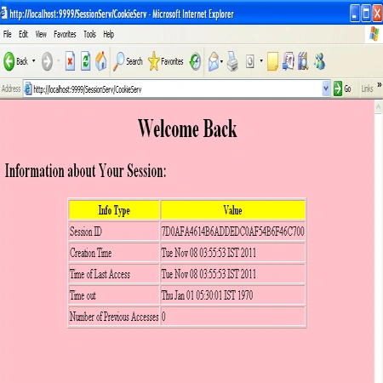Open the File menu

[x=8, y=34]
